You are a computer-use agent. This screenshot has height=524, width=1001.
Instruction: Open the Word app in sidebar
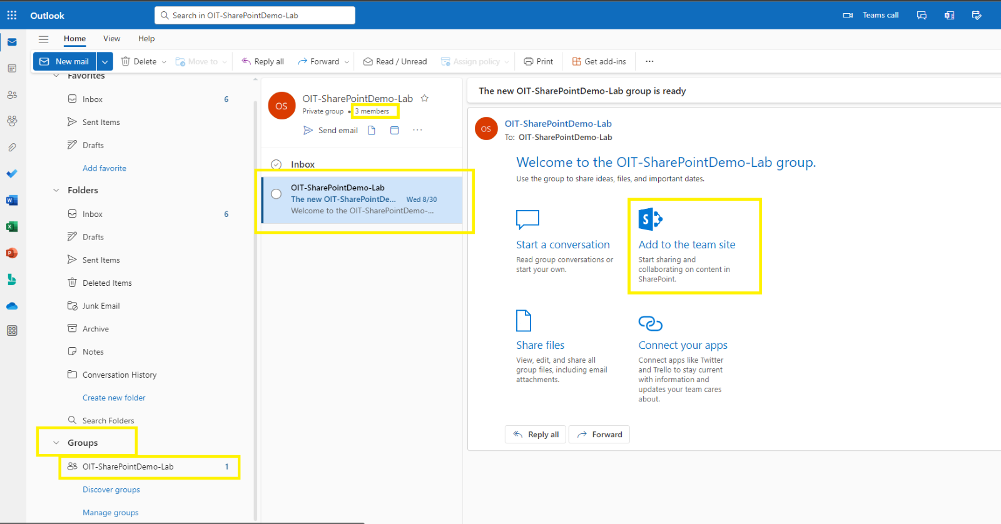[12, 200]
